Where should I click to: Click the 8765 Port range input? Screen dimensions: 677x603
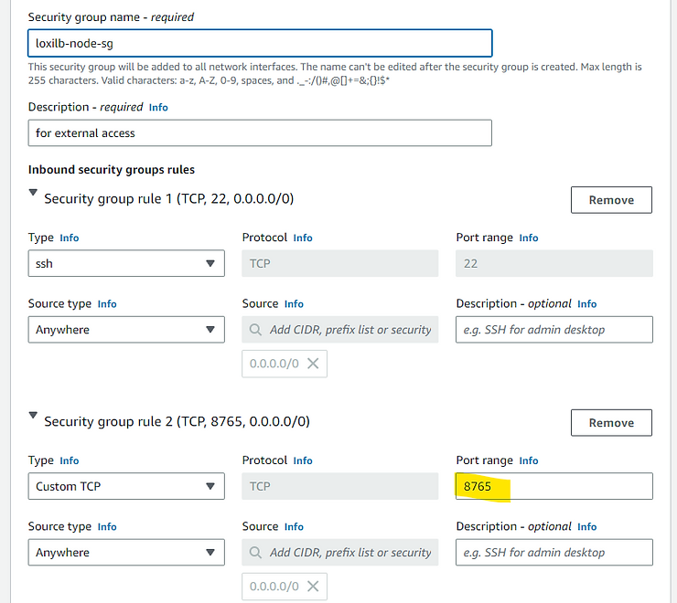554,486
